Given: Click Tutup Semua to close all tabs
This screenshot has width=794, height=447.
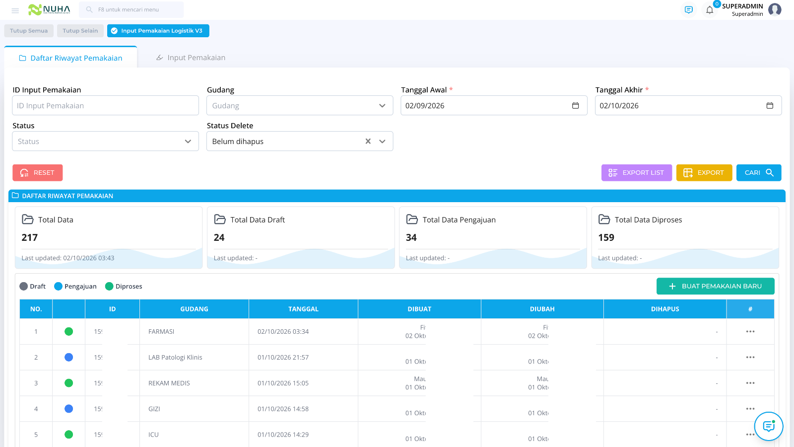Looking at the screenshot, I should (x=29, y=31).
